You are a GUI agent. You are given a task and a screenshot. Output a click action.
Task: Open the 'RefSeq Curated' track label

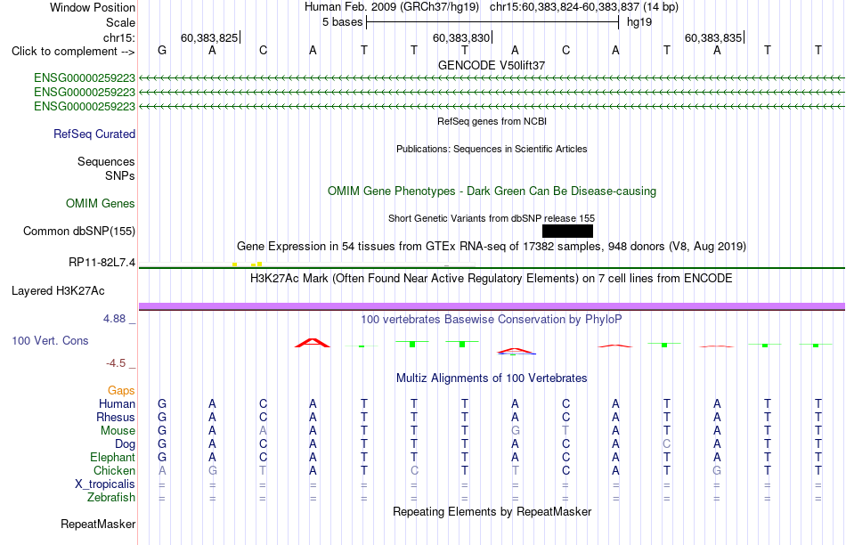(94, 134)
